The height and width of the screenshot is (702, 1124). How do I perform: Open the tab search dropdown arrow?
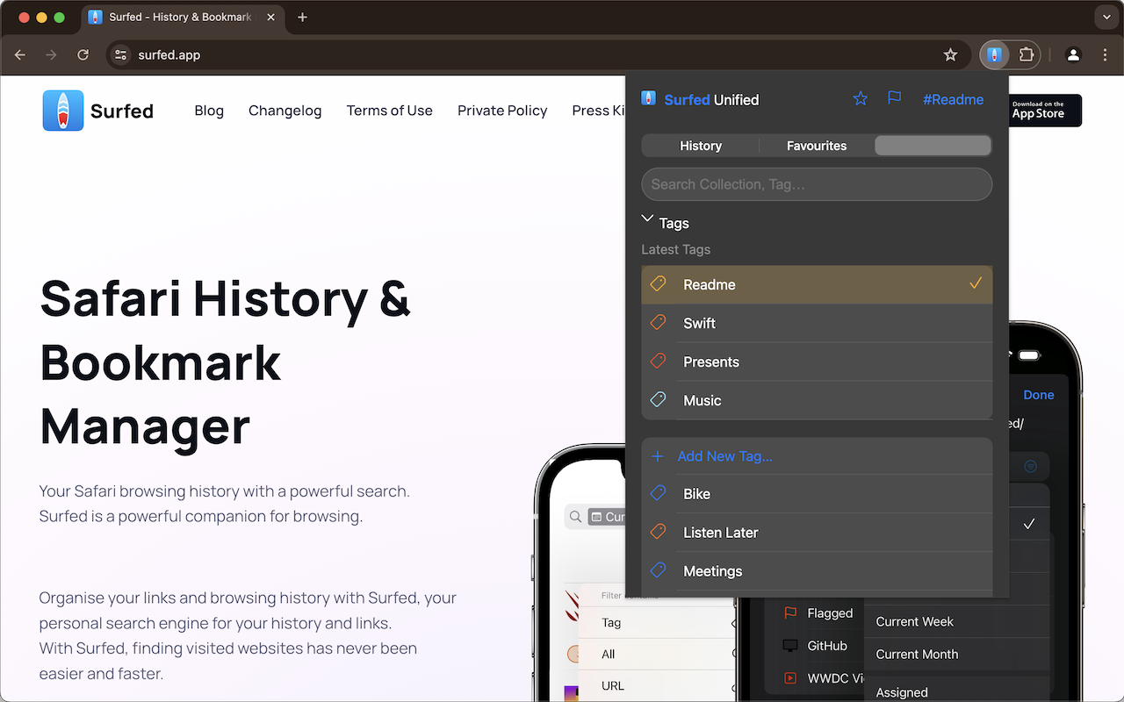[x=1106, y=17]
